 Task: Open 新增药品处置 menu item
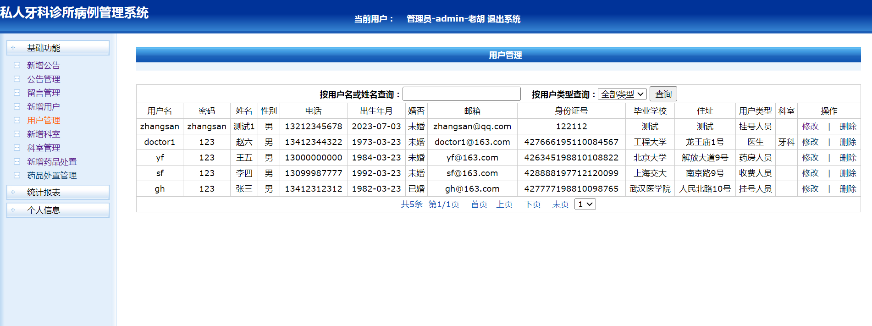pos(52,161)
